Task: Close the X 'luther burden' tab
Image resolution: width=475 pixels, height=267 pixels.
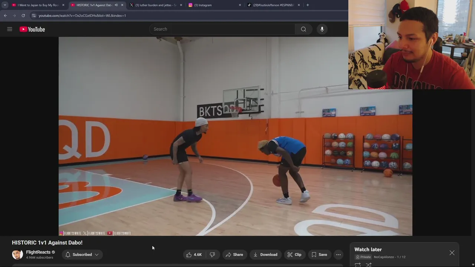Action: click(x=181, y=5)
